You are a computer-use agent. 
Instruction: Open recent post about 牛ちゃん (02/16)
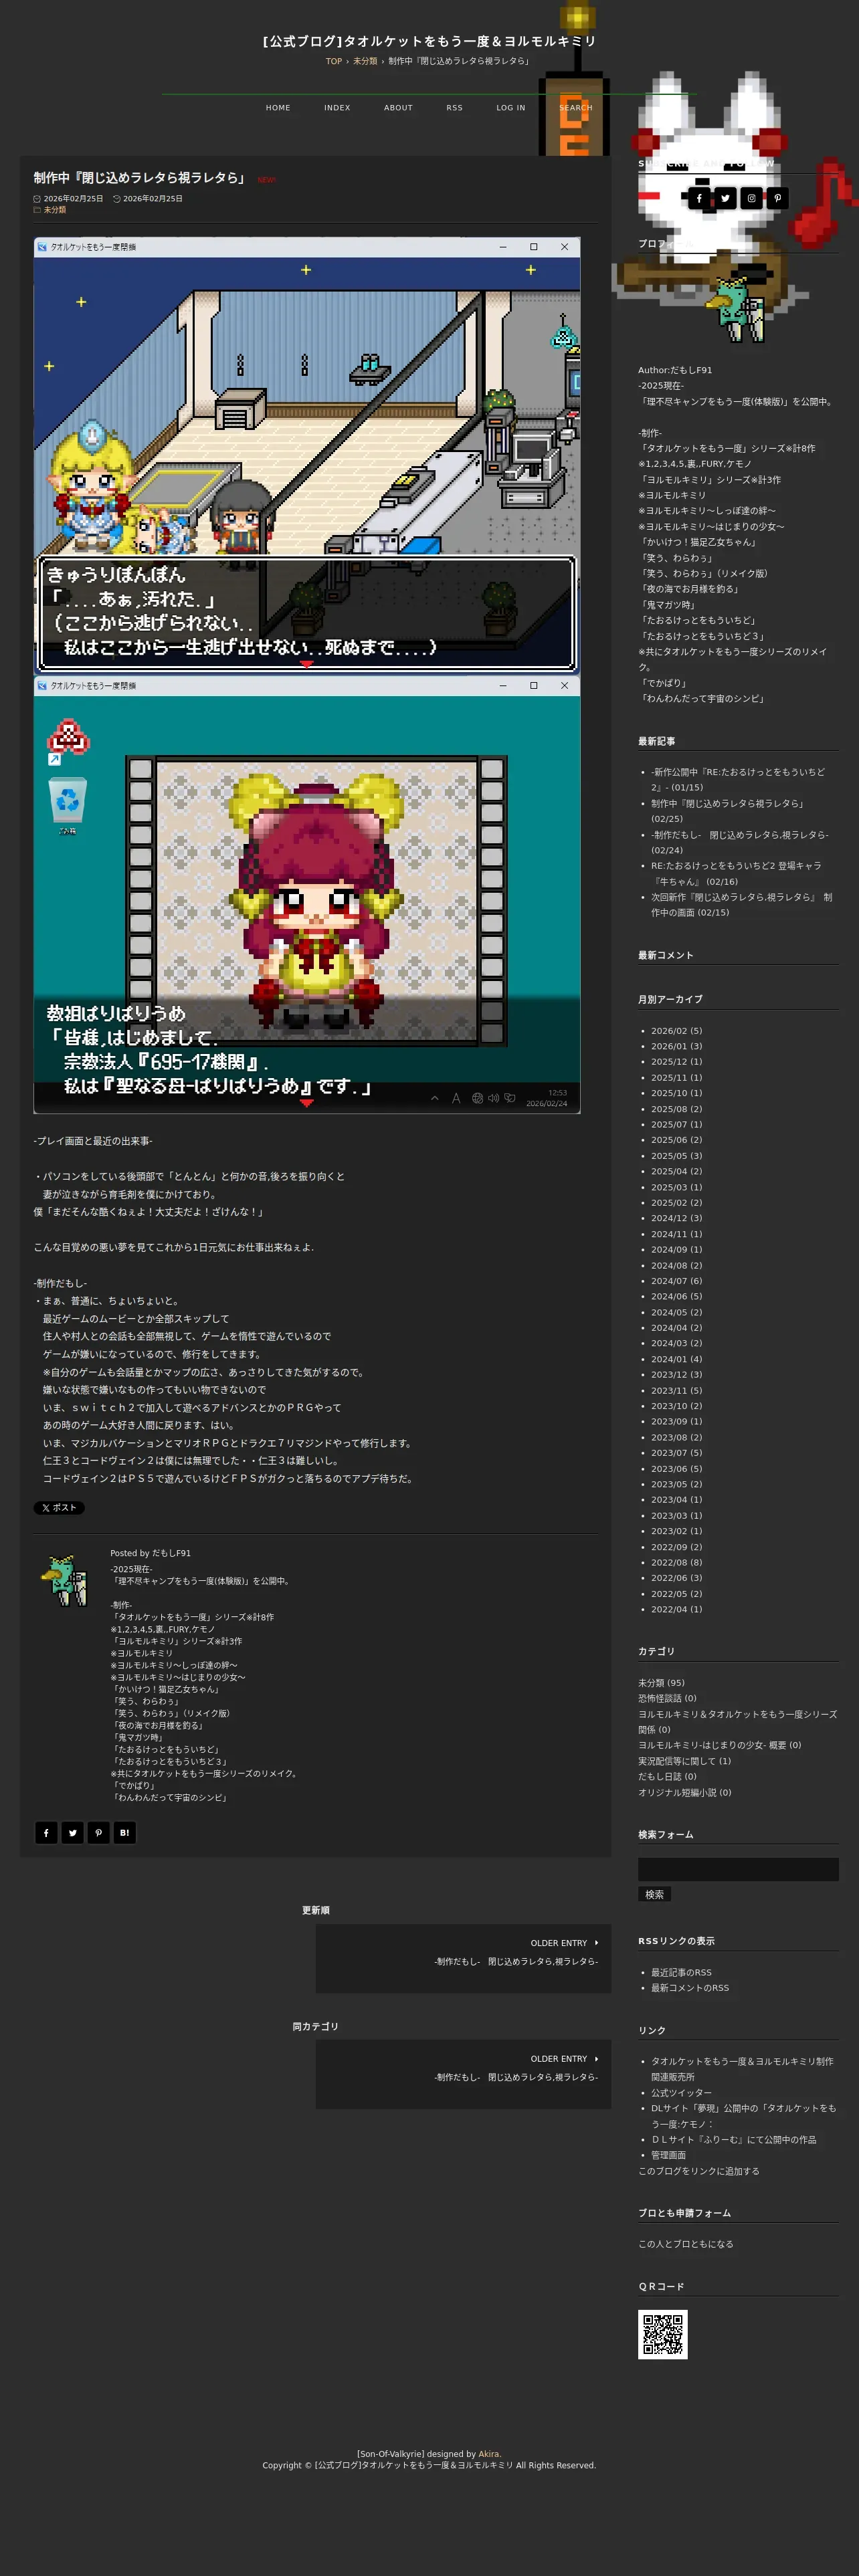click(x=736, y=873)
